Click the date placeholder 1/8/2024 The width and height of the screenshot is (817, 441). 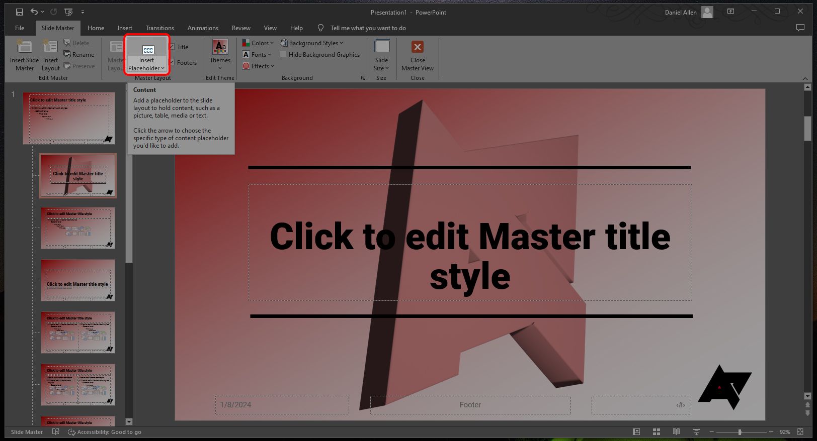tap(282, 405)
